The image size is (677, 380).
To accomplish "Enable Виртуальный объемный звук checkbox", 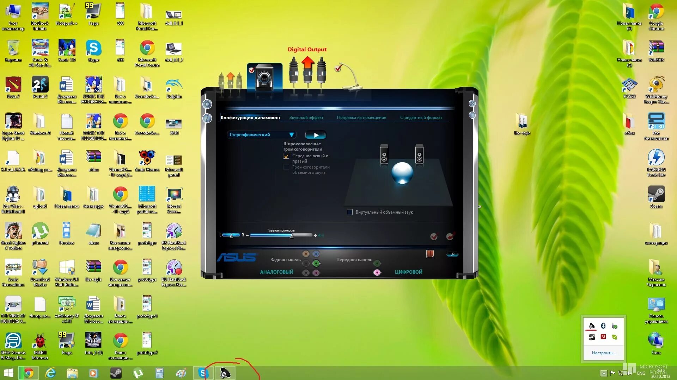I will 350,212.
